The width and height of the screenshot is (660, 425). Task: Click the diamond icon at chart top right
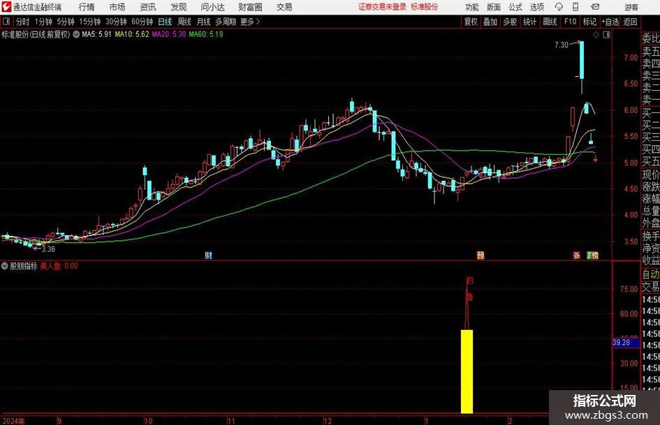tap(596, 35)
